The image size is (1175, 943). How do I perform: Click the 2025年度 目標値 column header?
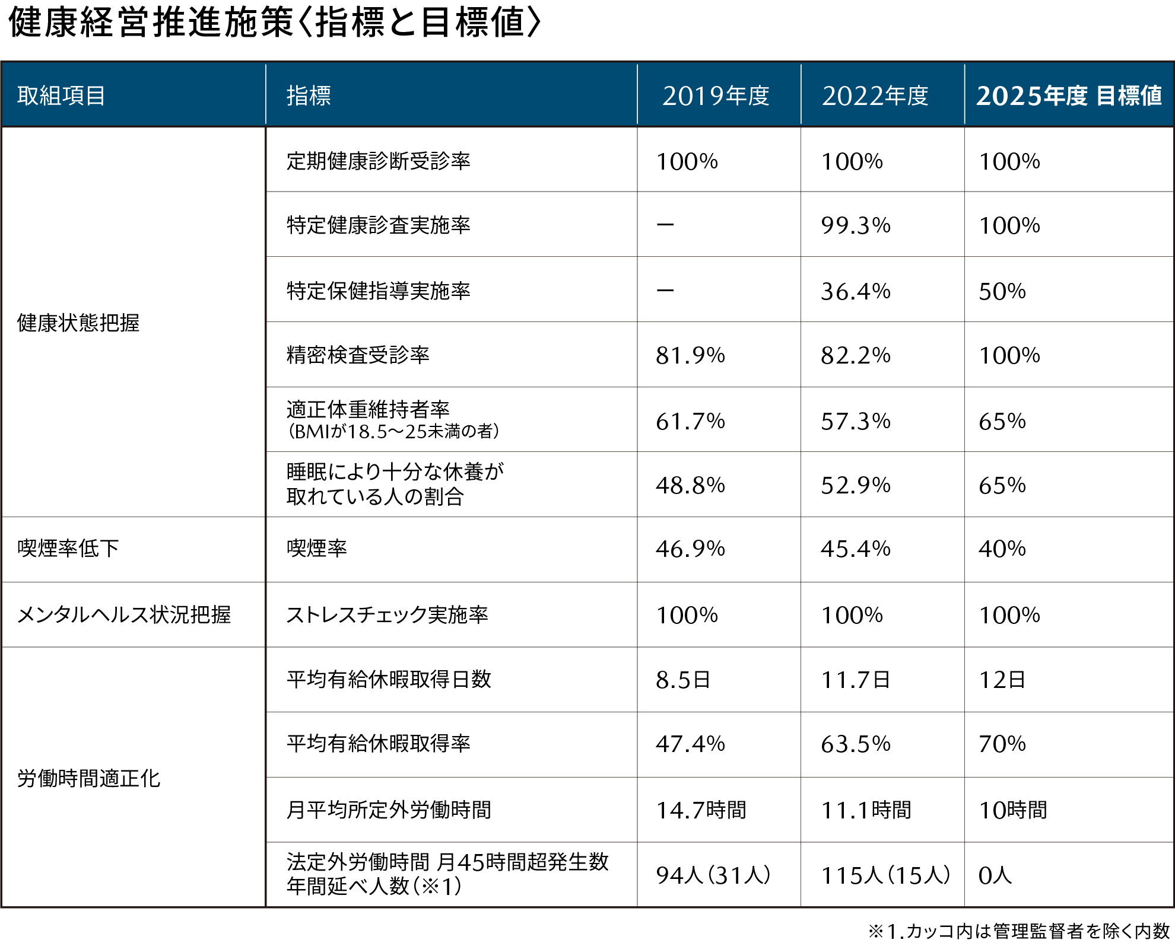click(x=1069, y=95)
